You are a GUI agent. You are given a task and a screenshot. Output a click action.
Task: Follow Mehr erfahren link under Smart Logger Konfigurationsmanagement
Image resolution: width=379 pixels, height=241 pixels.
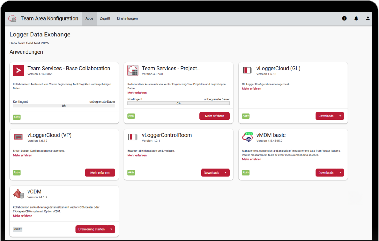tap(22, 155)
